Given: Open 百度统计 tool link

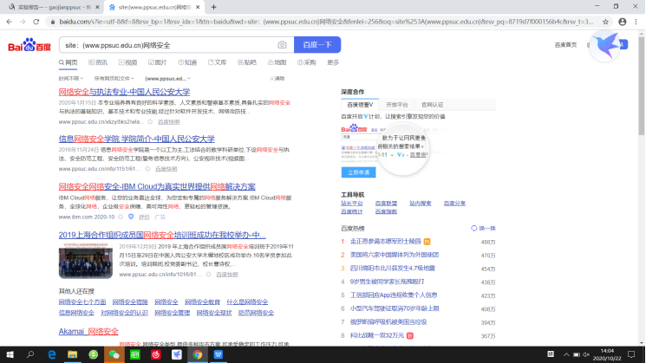Looking at the screenshot, I should (x=352, y=211).
